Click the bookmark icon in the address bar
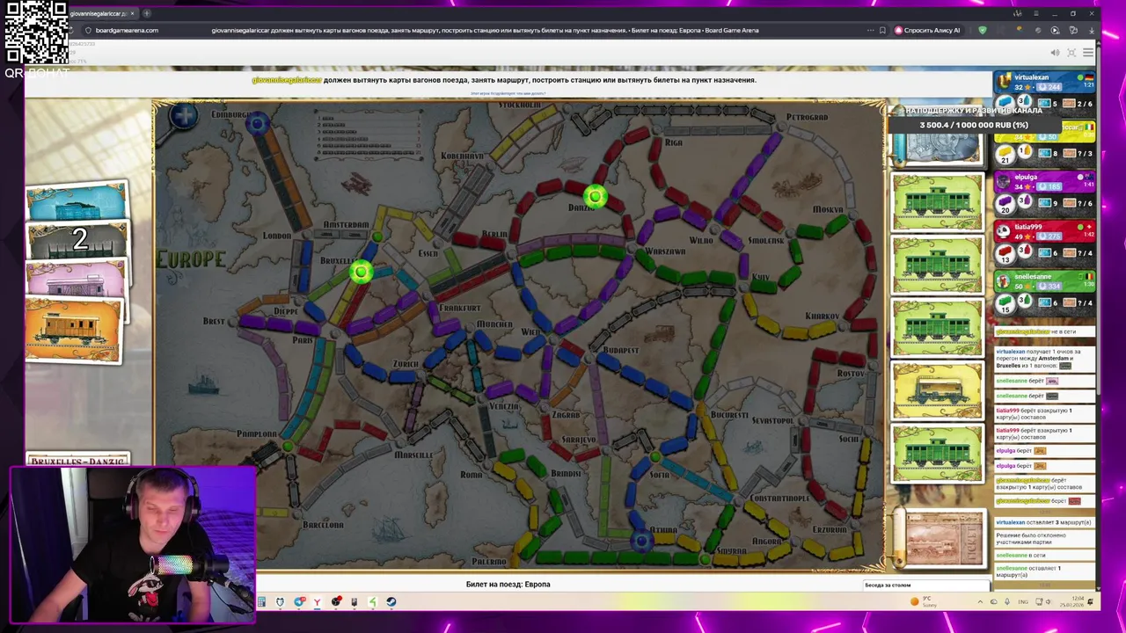This screenshot has height=633, width=1126. (882, 30)
